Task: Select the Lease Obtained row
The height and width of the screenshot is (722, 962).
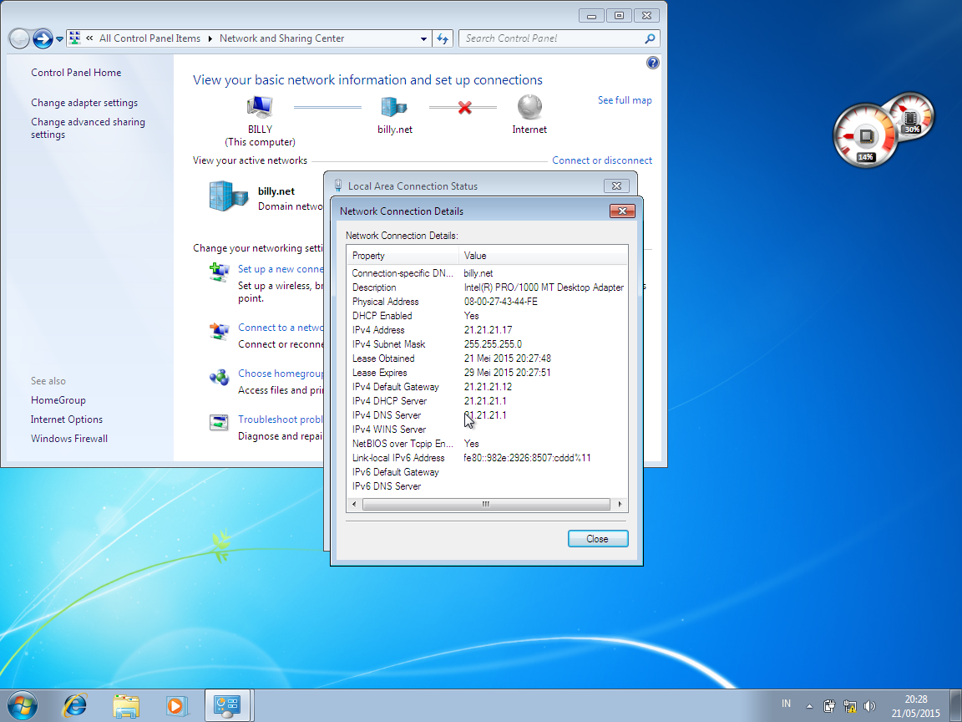Action: pyautogui.click(x=487, y=358)
